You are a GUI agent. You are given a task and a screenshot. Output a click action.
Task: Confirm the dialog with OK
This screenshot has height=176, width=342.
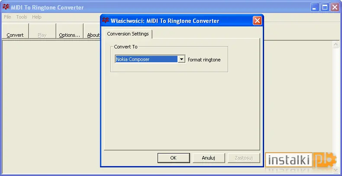pos(174,158)
